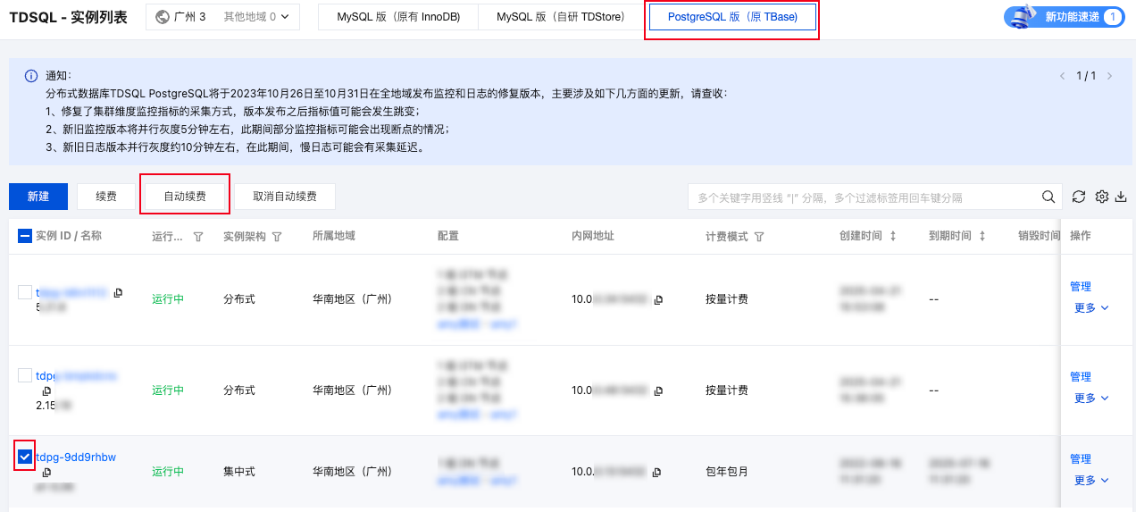Check the second instance row checkbox
1136x512 pixels.
[x=25, y=375]
